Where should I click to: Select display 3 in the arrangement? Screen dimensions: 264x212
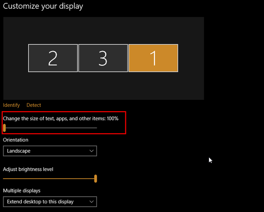(x=103, y=58)
